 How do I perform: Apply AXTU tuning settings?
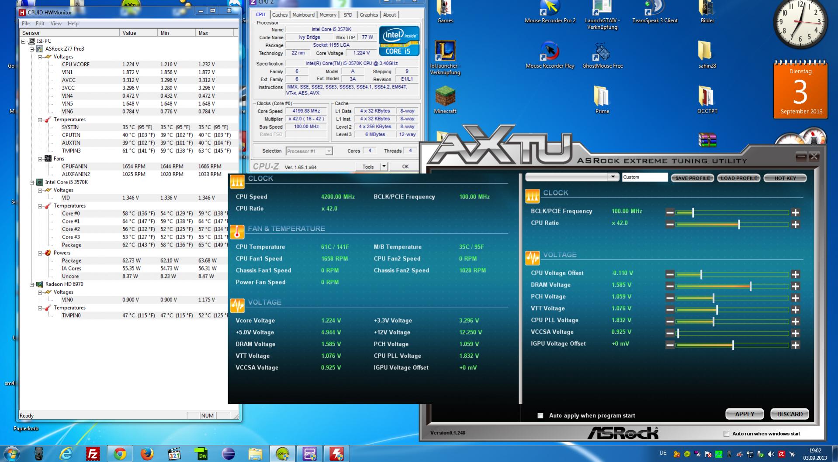745,414
